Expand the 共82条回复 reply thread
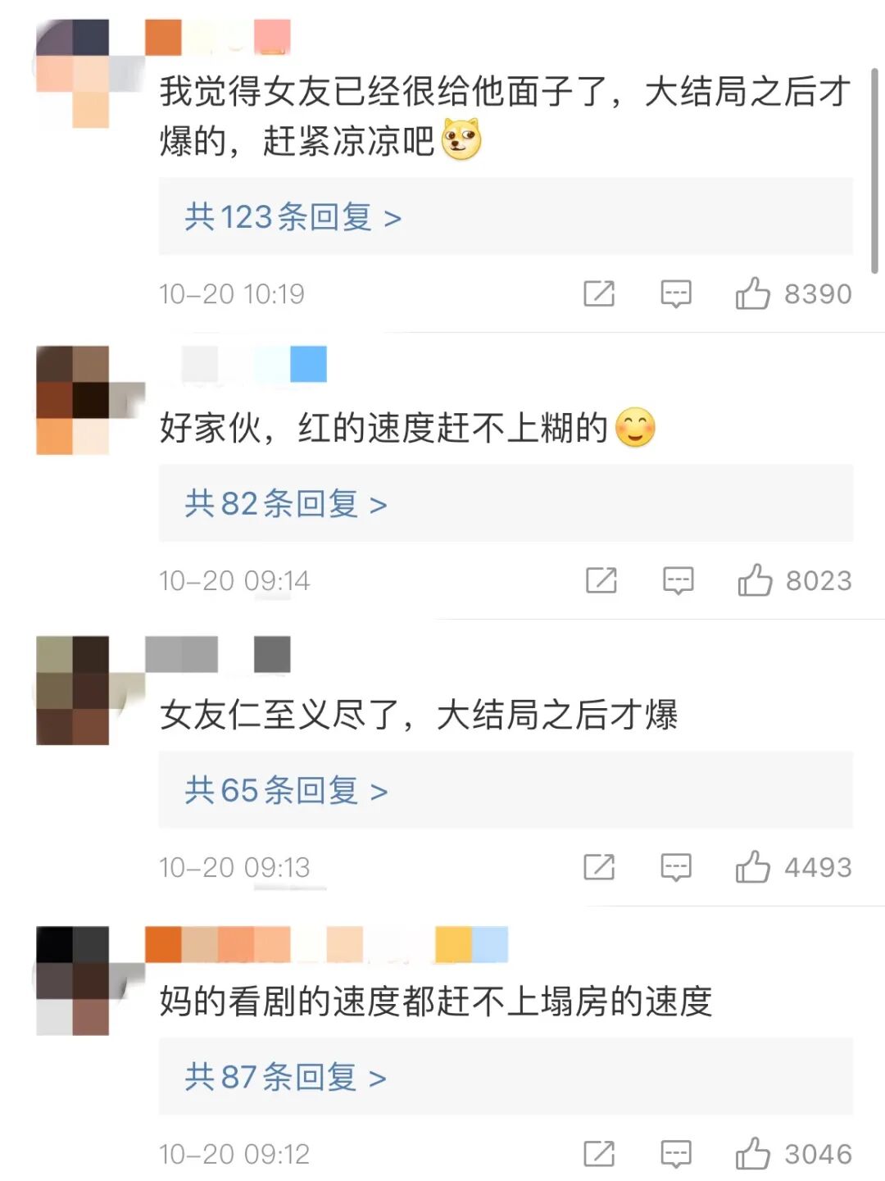The height and width of the screenshot is (1181, 885). click(x=506, y=503)
